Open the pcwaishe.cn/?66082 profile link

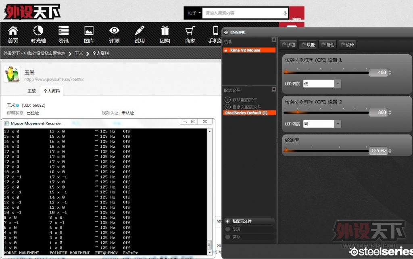54,79
